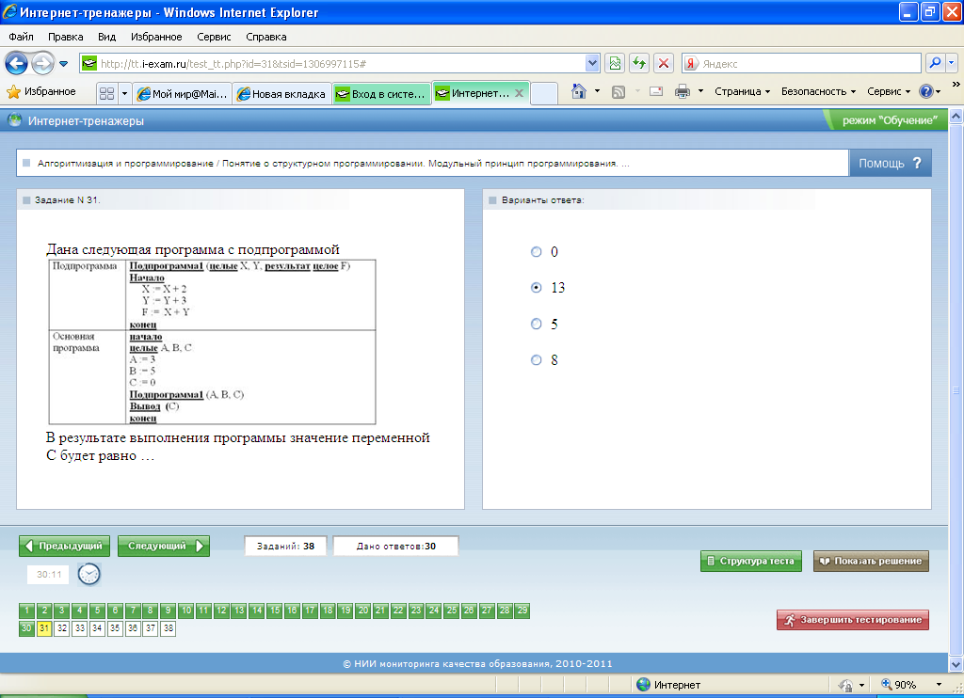Viewport: 964px width, 698px height.
Task: Click the Print icon
Action: click(x=683, y=91)
